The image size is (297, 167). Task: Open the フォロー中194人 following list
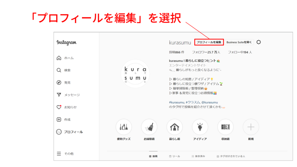[x=240, y=52]
